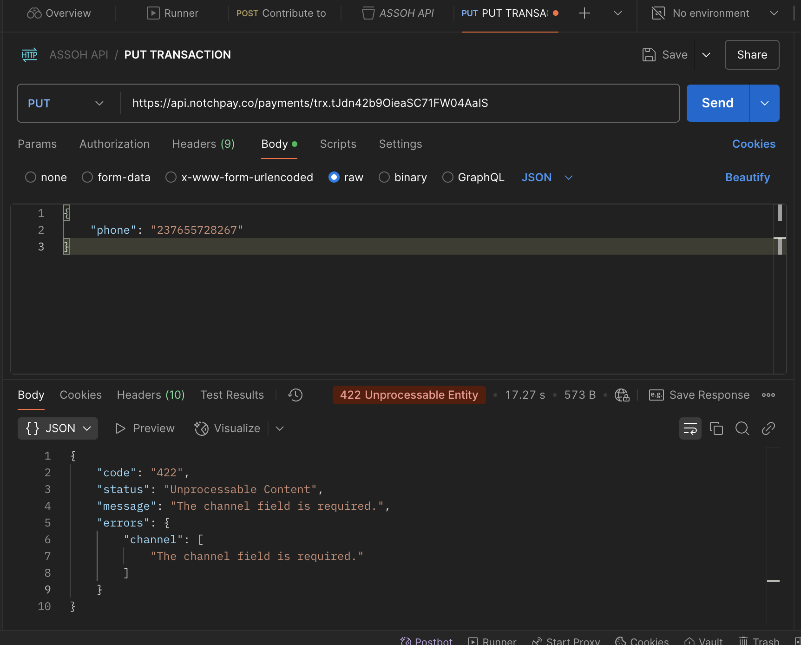Click the no environment icon
Viewport: 801px width, 645px height.
tap(658, 13)
